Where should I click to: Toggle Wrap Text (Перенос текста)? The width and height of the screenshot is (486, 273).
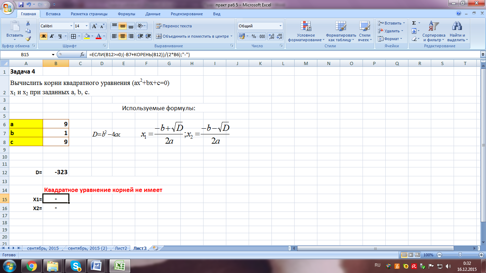(x=173, y=26)
